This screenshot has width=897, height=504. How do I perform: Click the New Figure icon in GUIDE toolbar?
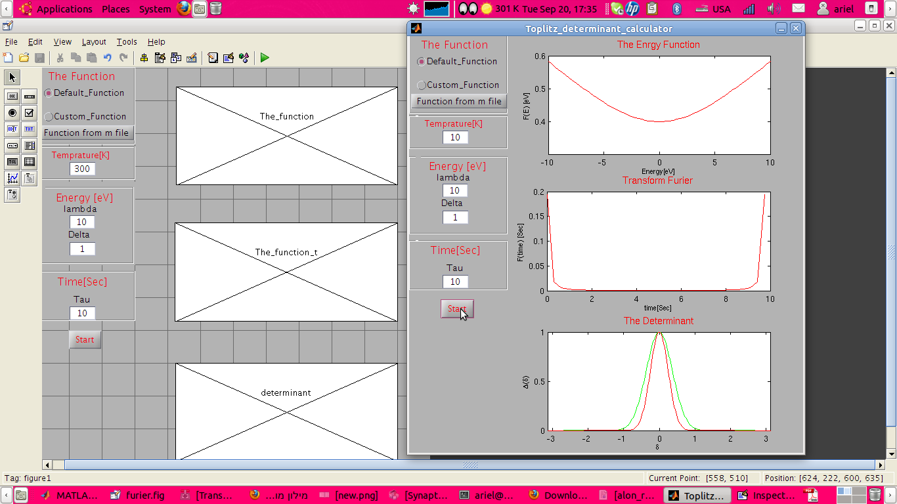(x=9, y=58)
